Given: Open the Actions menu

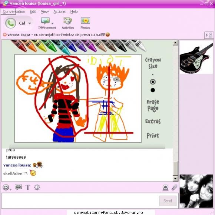Looking at the screenshot, I should click(x=60, y=11).
